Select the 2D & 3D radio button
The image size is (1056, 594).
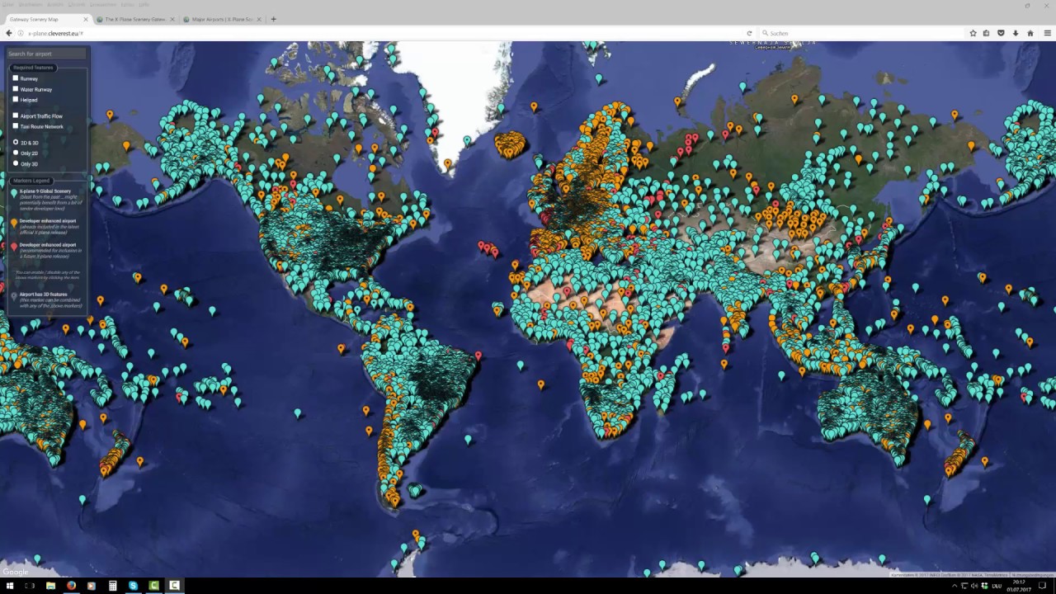(x=15, y=143)
